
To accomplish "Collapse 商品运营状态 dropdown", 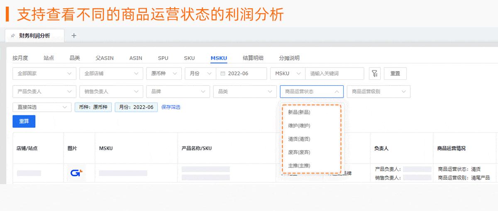I will pos(312,91).
